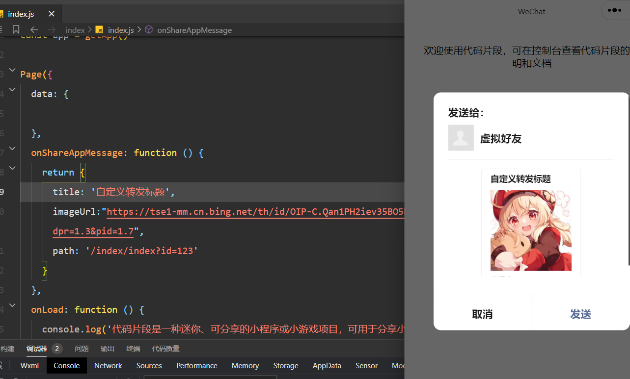
Task: Select index.js in the breadcrumb
Action: pos(121,30)
